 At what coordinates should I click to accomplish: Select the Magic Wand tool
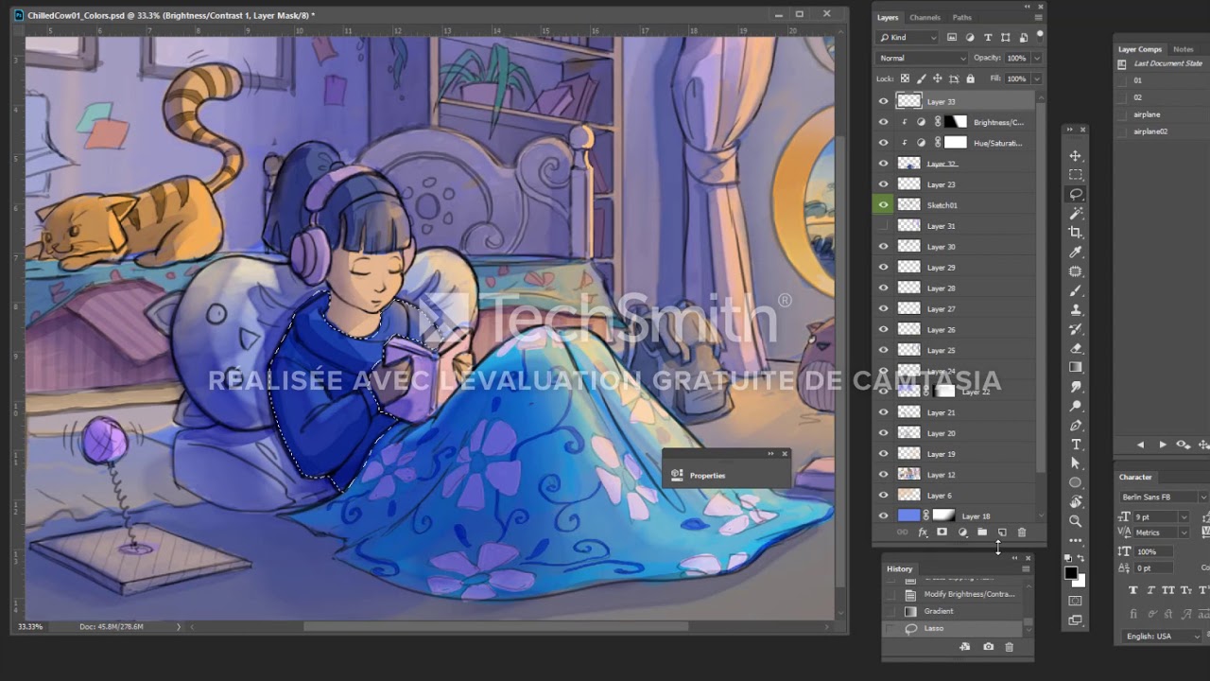coord(1076,214)
